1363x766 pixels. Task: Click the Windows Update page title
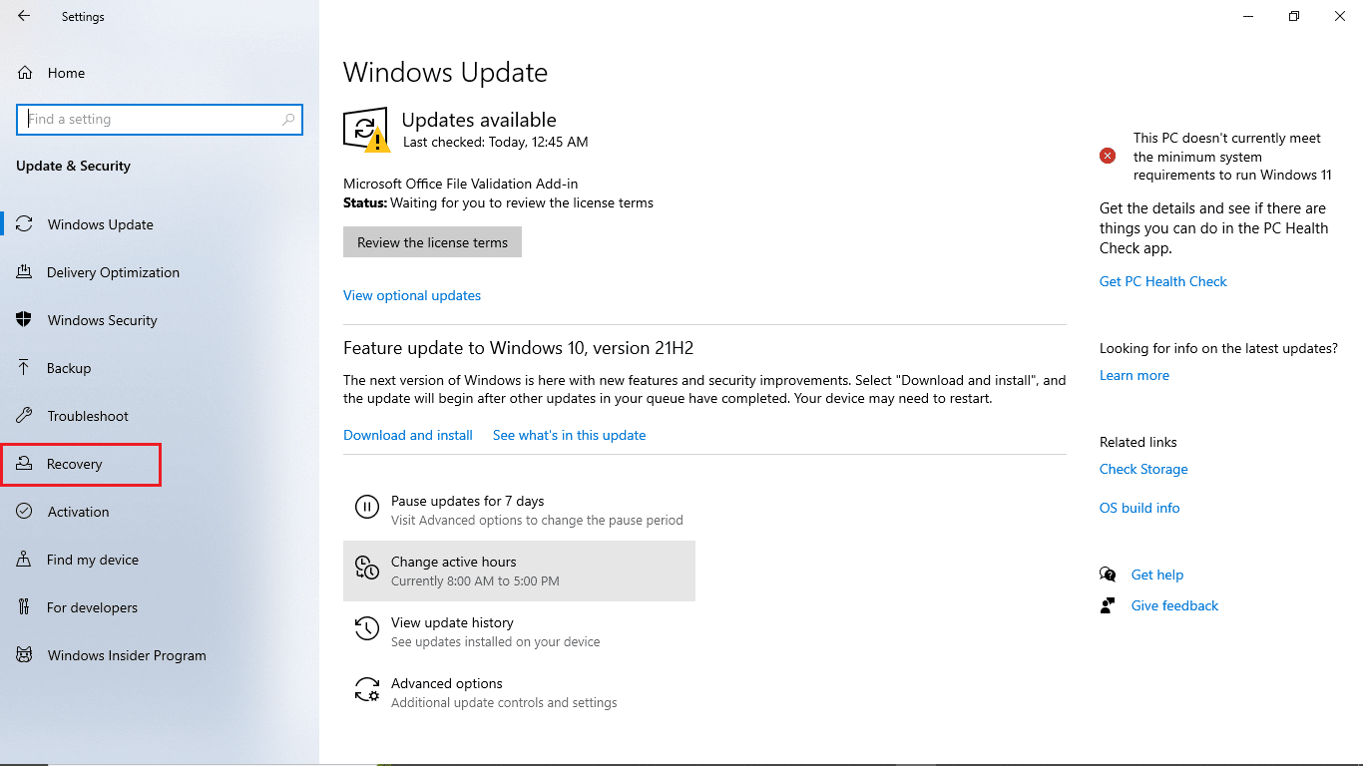click(x=445, y=73)
